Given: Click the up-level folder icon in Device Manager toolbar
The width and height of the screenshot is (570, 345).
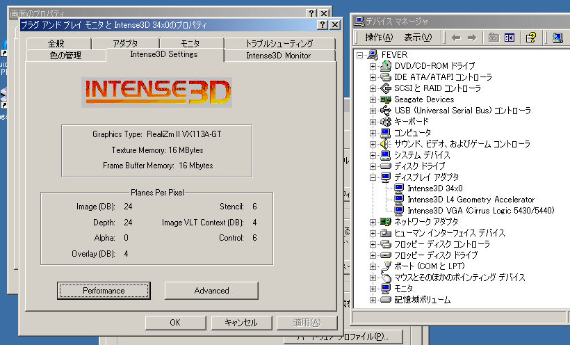Looking at the screenshot, I should 494,37.
